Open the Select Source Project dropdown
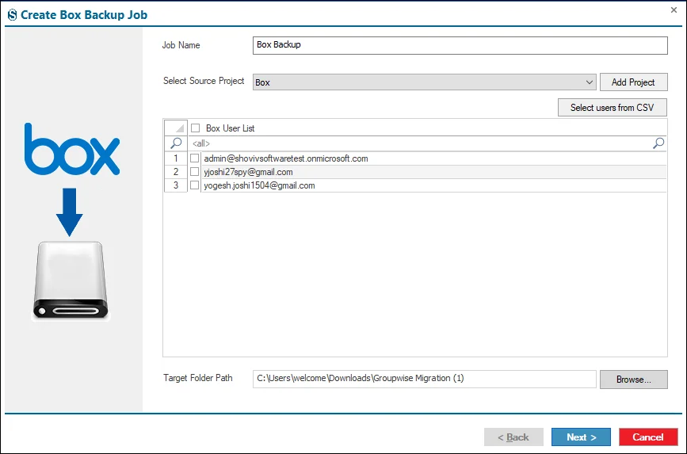 [x=424, y=82]
